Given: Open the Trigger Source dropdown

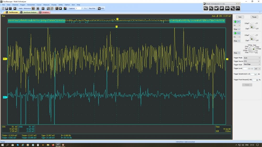Looking at the screenshot, I should click(x=252, y=61).
